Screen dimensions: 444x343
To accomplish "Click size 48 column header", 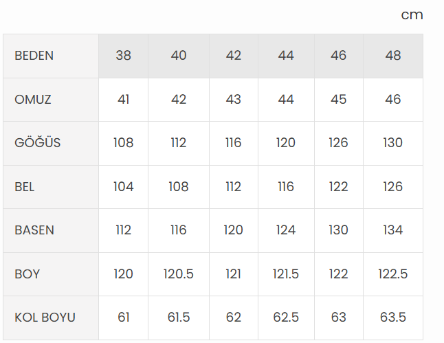I will click(393, 56).
